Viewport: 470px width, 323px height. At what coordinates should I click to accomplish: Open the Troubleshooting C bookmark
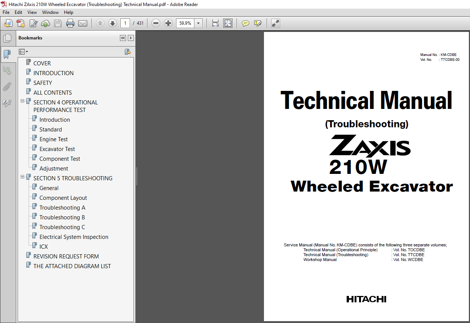pos(62,227)
